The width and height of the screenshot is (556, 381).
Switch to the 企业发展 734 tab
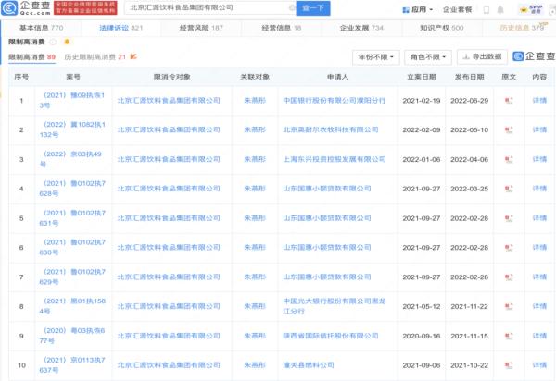point(361,28)
